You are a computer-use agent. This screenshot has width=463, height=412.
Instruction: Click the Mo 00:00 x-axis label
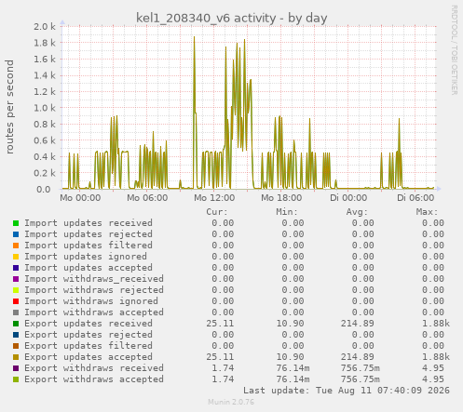80,198
